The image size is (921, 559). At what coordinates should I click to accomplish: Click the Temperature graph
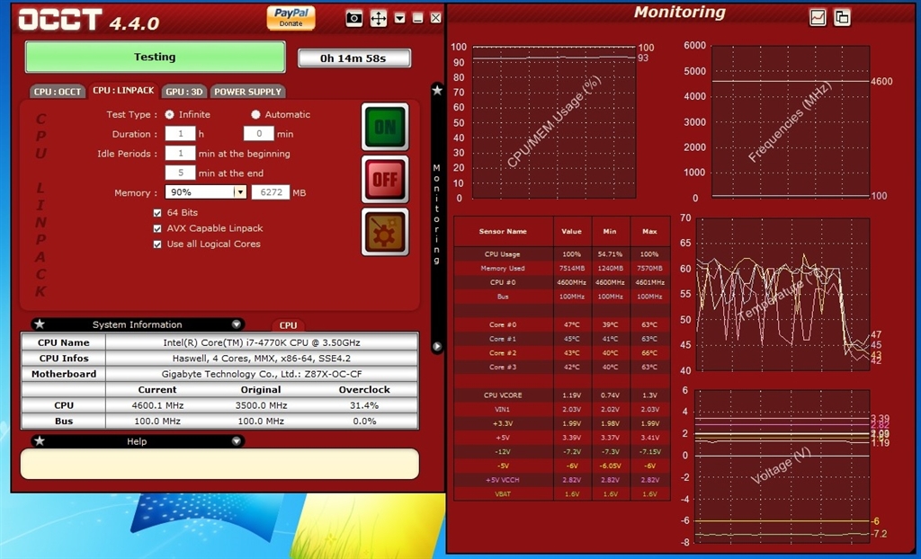coord(783,294)
